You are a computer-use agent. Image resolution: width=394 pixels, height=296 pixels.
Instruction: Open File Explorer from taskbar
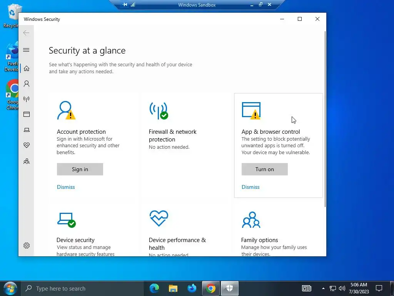173,288
